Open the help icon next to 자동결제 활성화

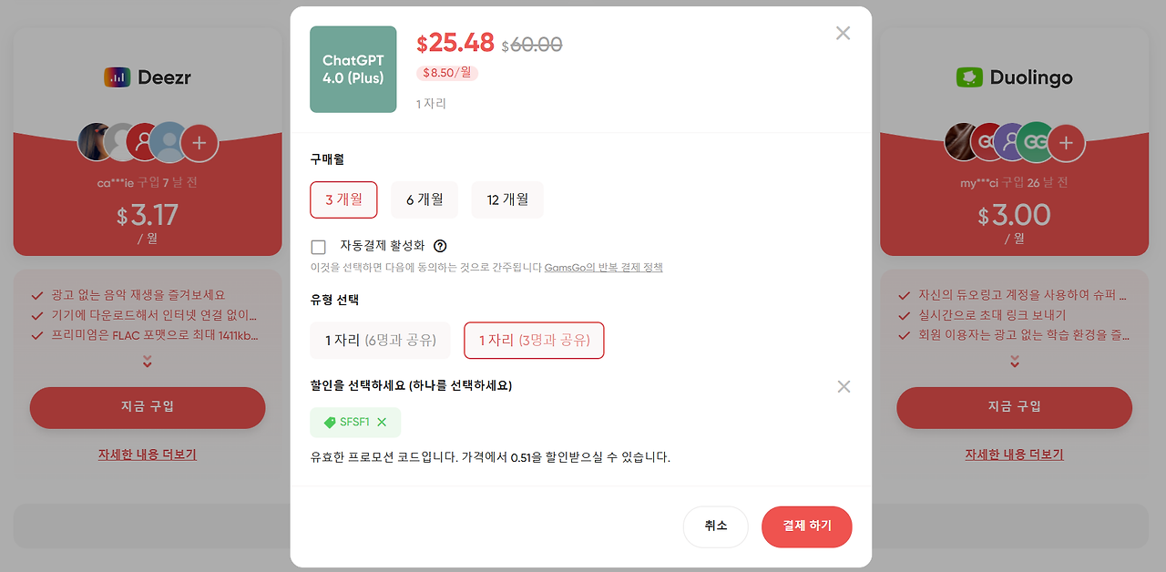442,246
